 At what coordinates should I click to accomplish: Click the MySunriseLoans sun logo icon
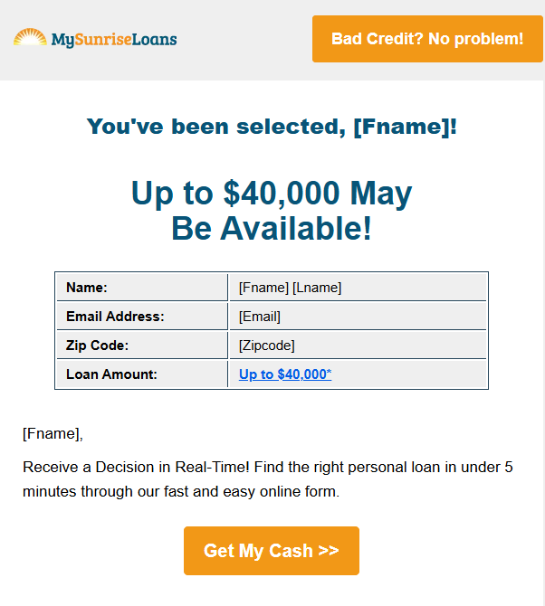click(x=30, y=38)
